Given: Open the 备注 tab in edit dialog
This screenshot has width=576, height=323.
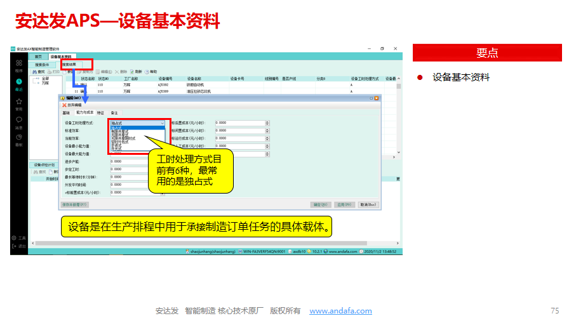Looking at the screenshot, I should [114, 113].
